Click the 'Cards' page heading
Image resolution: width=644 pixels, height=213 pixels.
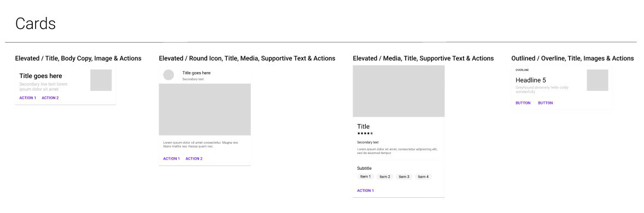(x=36, y=23)
